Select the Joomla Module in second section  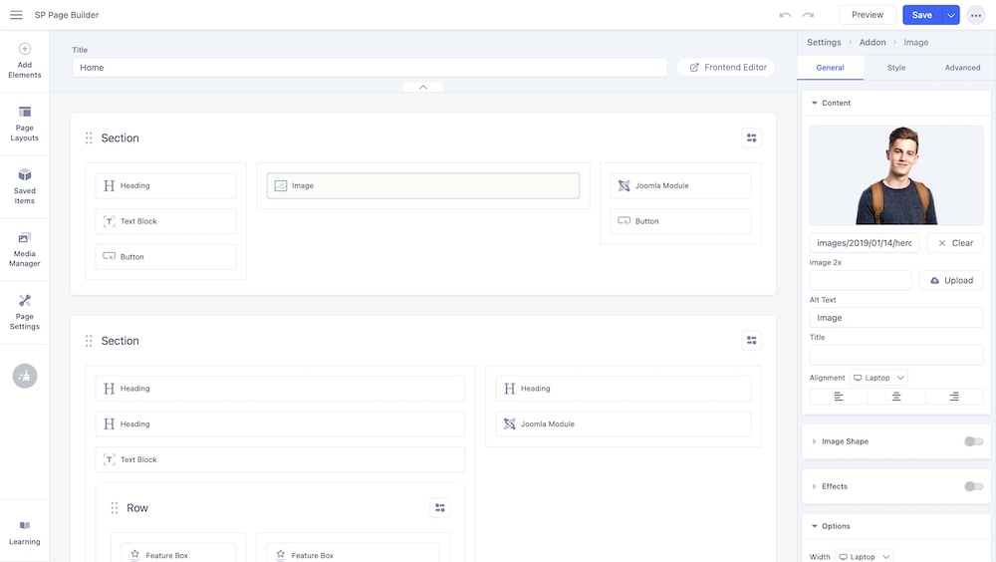(623, 424)
